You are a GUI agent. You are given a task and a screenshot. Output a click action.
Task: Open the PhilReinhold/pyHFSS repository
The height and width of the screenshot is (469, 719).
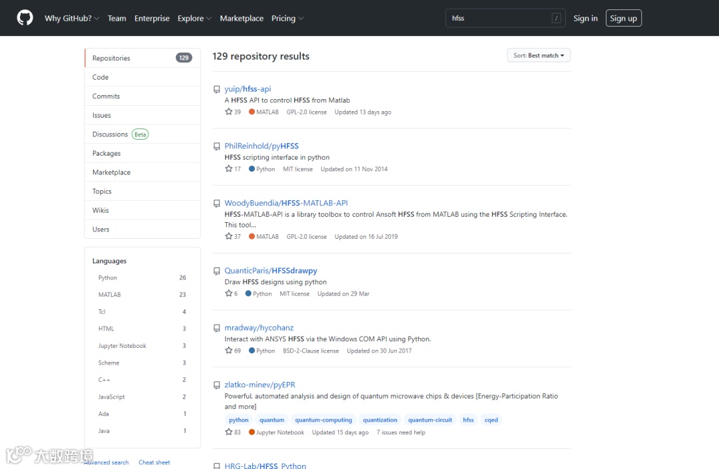tap(262, 146)
